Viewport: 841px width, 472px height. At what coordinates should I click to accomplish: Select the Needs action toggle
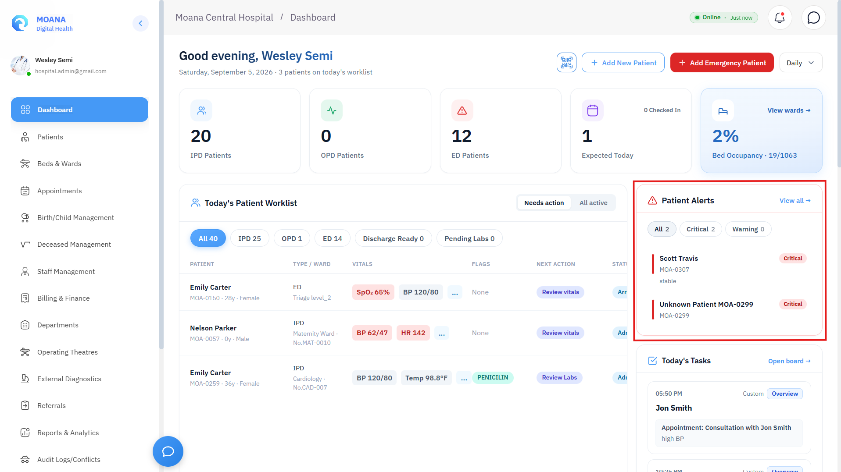[x=544, y=203]
